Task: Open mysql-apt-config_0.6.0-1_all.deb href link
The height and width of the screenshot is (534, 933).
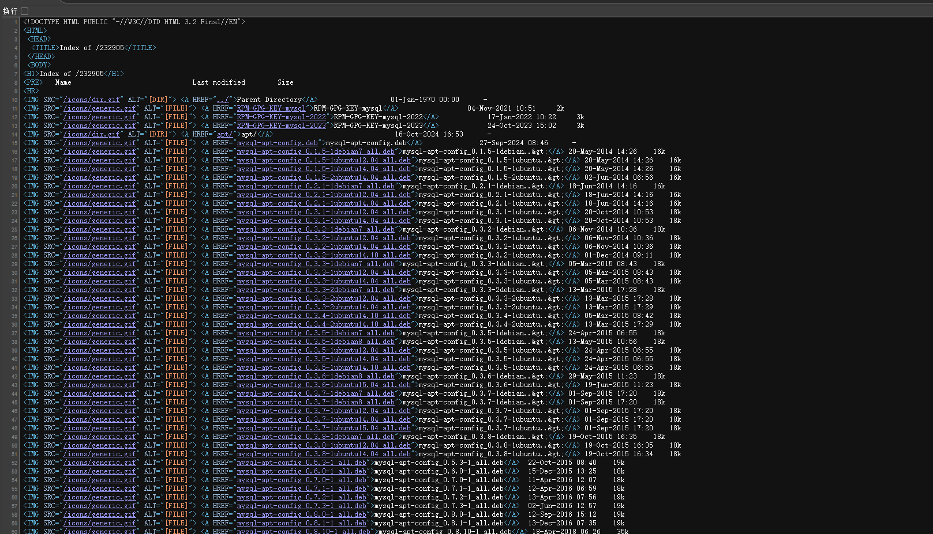Action: [302, 471]
